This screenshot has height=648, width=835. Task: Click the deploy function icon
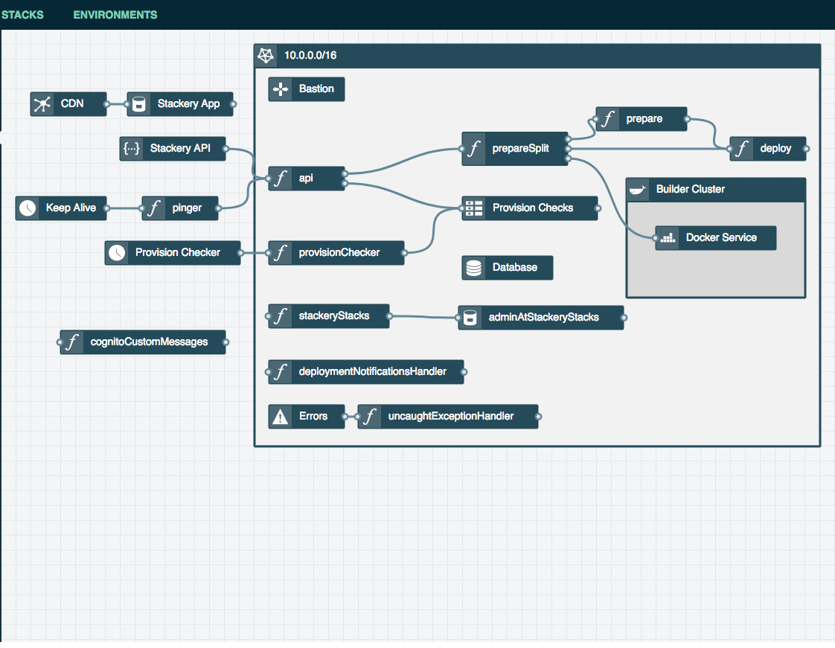point(742,149)
